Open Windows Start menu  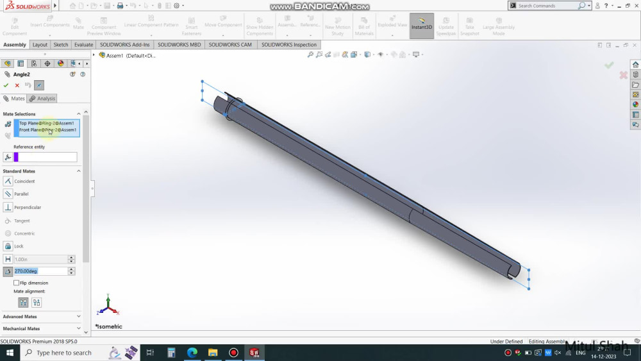pos(10,353)
